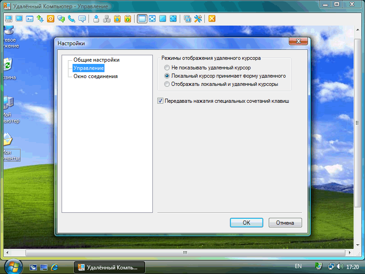
Task: Click the horizontal scrollbar at bottom
Action: pyautogui.click(x=185, y=253)
